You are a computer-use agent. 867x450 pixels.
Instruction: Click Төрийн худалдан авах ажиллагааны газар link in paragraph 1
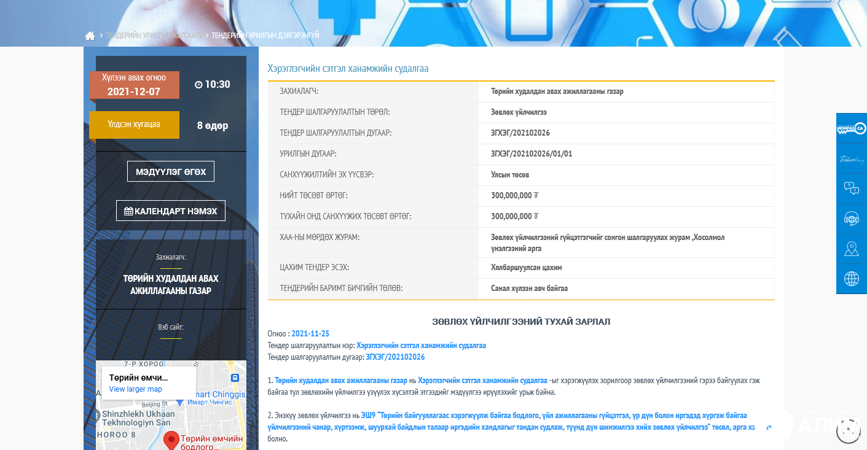[x=340, y=381]
